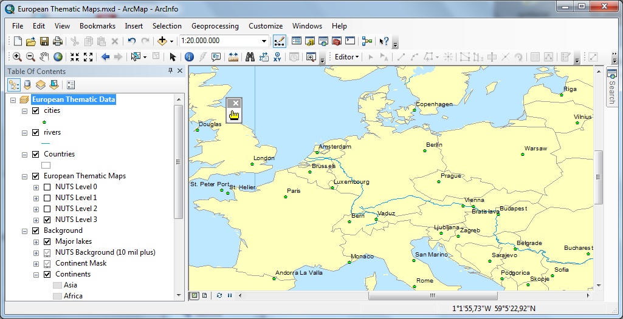Click the Go To XY tool
The image size is (623, 319).
click(278, 57)
